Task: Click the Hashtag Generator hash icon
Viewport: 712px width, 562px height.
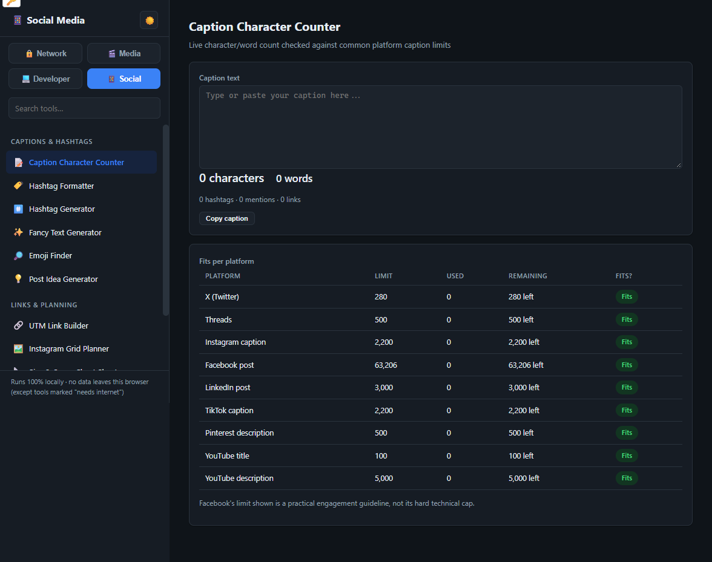Action: (x=18, y=209)
